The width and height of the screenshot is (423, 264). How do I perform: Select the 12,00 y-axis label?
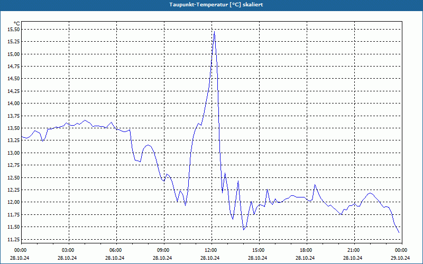pyautogui.click(x=13, y=202)
